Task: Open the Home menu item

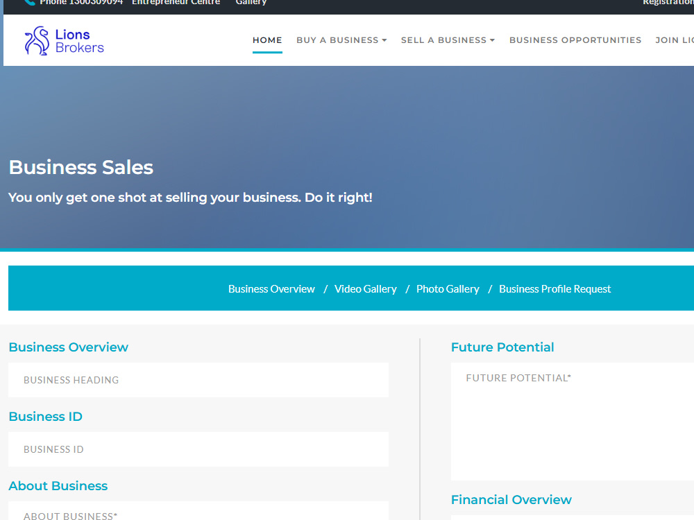Action: pos(267,40)
